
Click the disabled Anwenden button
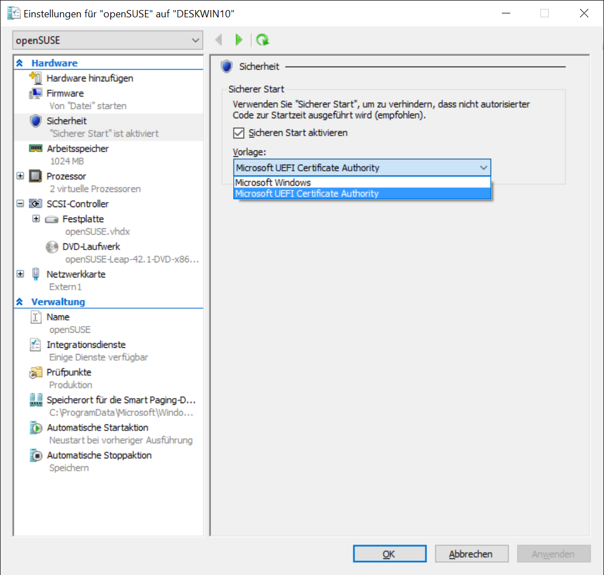click(x=554, y=554)
